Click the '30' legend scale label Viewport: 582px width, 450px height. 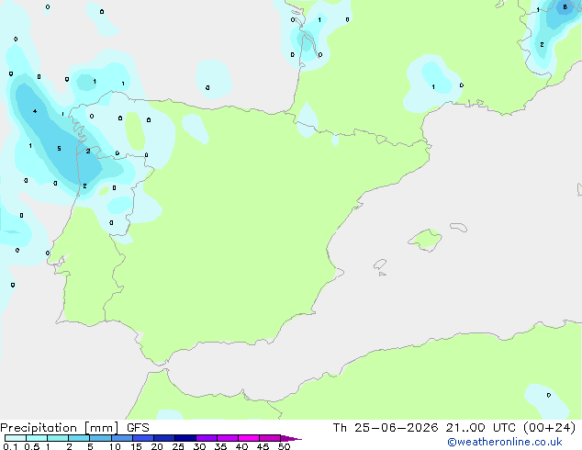click(199, 446)
